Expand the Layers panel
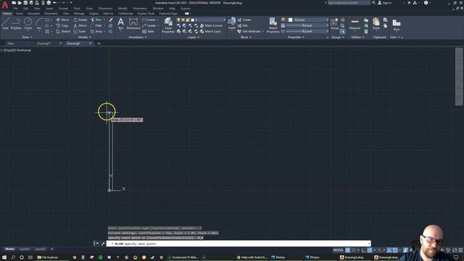 194,37
